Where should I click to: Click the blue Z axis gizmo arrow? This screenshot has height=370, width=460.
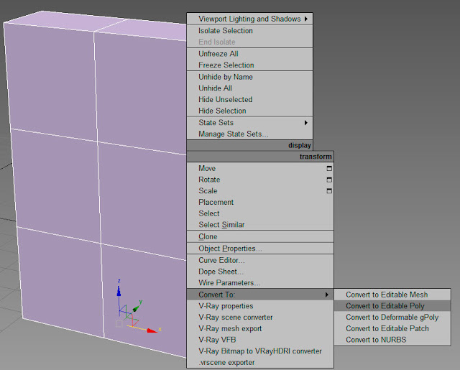119,291
